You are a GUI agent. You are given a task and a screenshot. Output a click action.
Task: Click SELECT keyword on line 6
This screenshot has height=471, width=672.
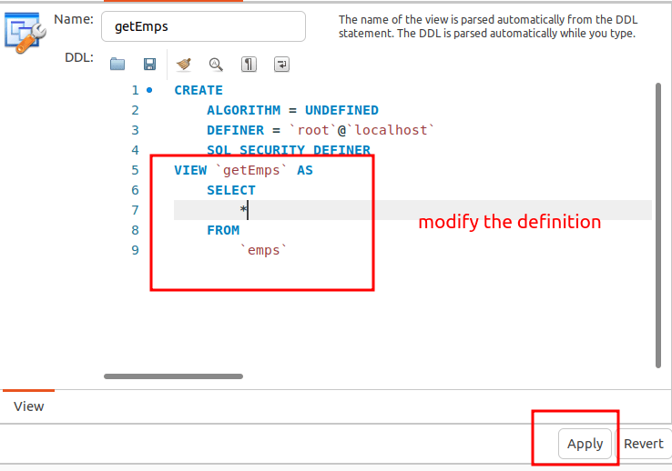pyautogui.click(x=231, y=190)
